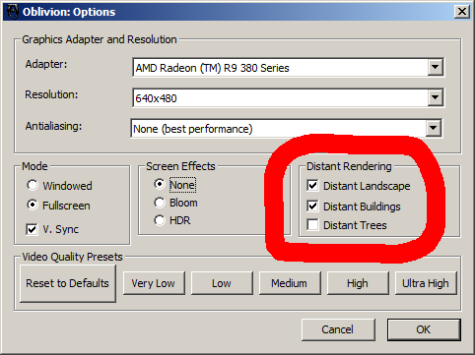Apply the Low quality preset

tap(222, 283)
